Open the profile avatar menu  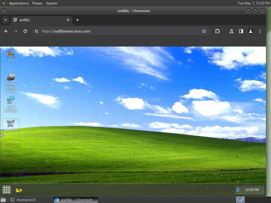coord(250,31)
